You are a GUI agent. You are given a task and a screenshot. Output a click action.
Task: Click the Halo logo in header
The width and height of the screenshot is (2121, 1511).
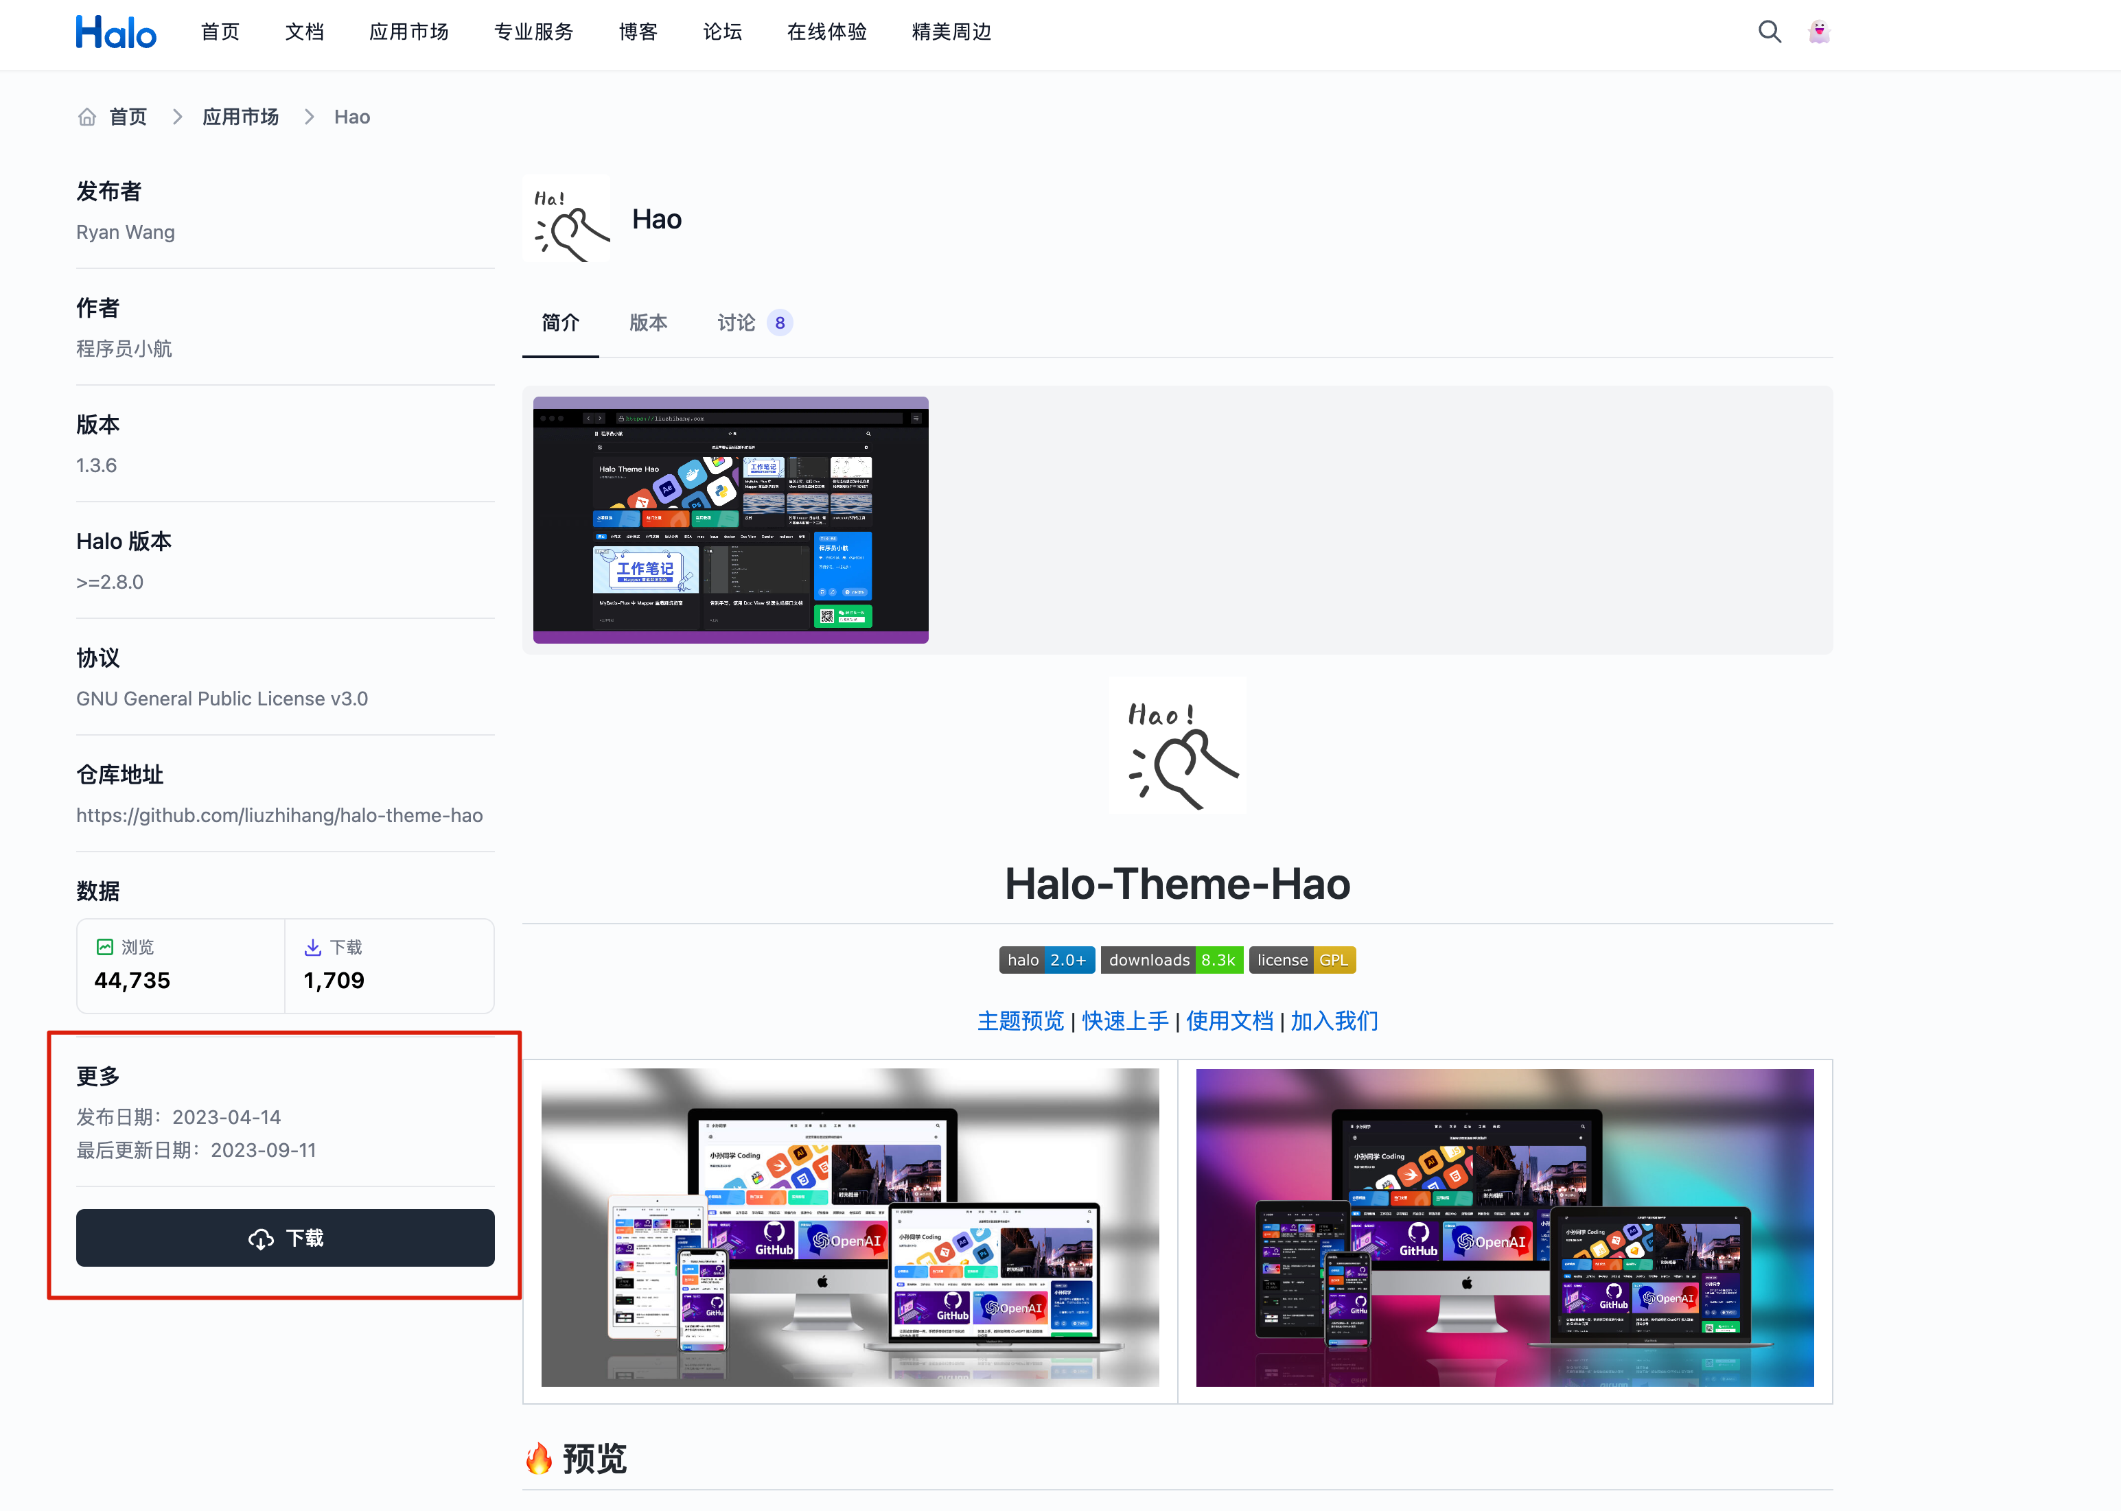pos(115,32)
